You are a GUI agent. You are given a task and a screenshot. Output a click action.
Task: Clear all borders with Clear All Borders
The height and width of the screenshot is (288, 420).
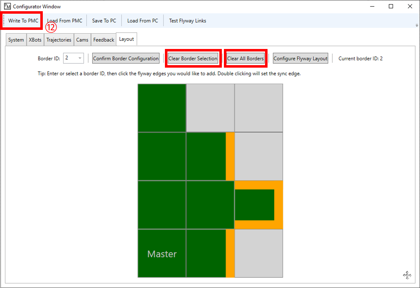tap(245, 58)
